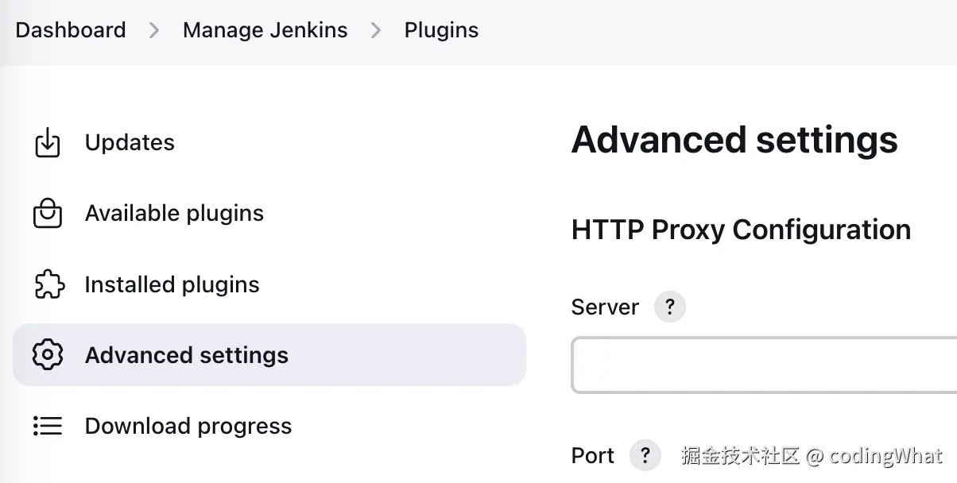Select the Advanced settings sidebar label
This screenshot has height=483, width=957.
pos(187,355)
